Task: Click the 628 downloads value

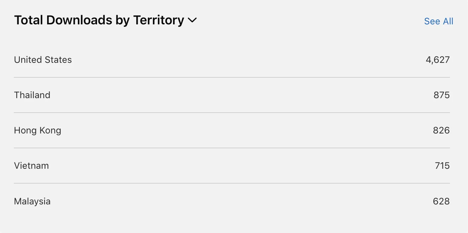Action: click(x=441, y=201)
